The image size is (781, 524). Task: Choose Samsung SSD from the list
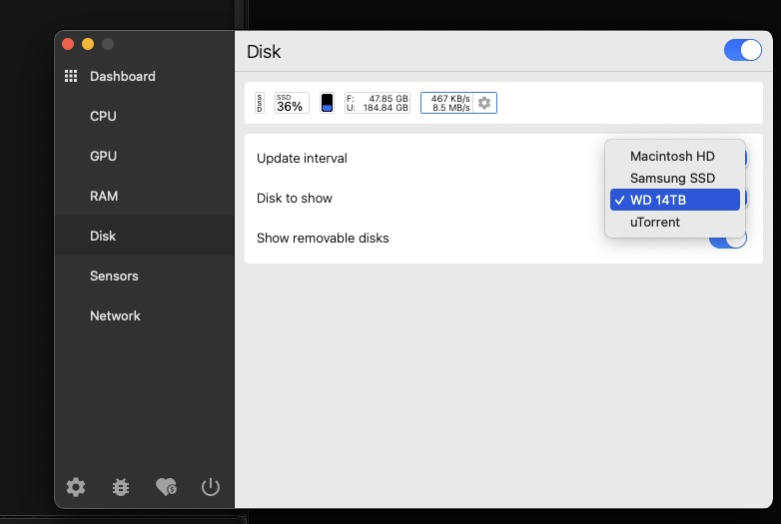pos(675,178)
